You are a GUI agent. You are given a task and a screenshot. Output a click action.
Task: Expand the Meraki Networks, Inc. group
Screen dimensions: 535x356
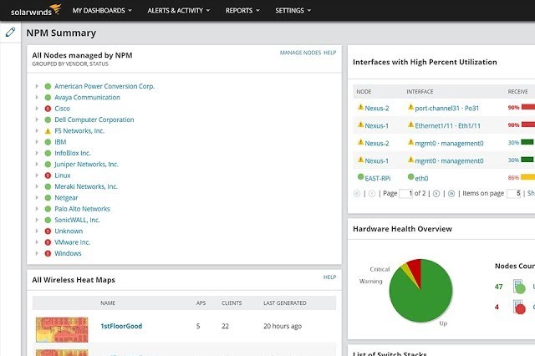click(37, 186)
